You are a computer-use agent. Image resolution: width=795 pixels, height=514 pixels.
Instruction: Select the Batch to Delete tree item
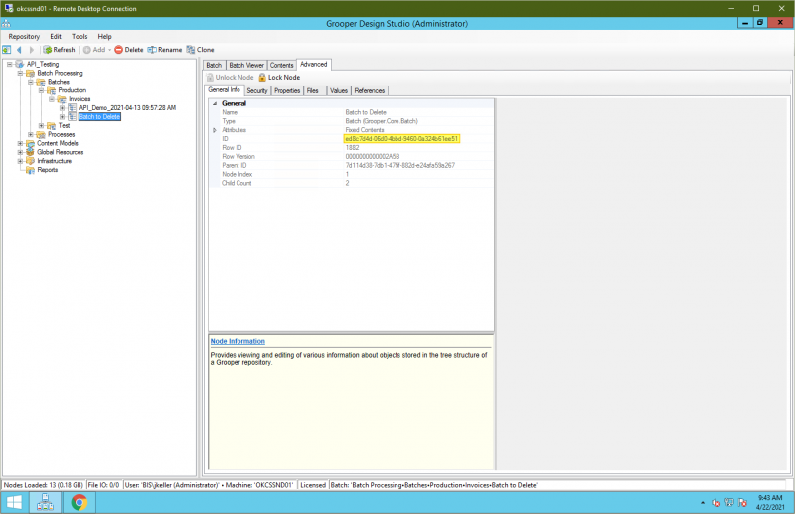click(99, 117)
